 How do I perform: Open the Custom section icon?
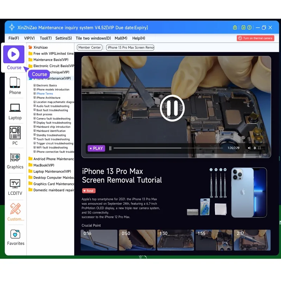(15, 209)
